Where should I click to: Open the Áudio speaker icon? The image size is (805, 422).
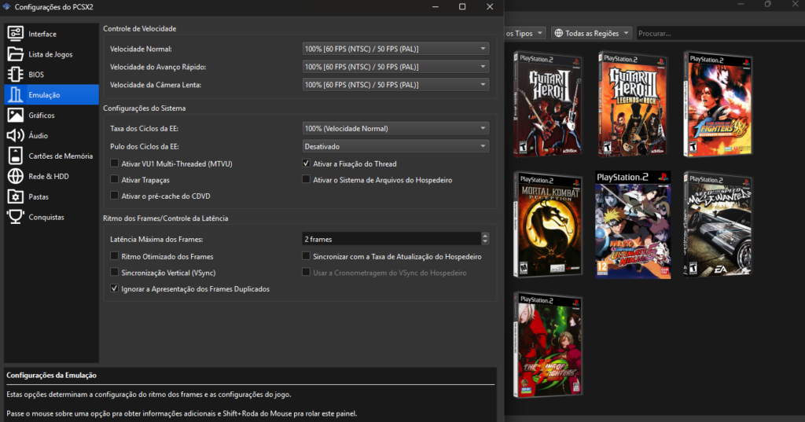(x=16, y=135)
